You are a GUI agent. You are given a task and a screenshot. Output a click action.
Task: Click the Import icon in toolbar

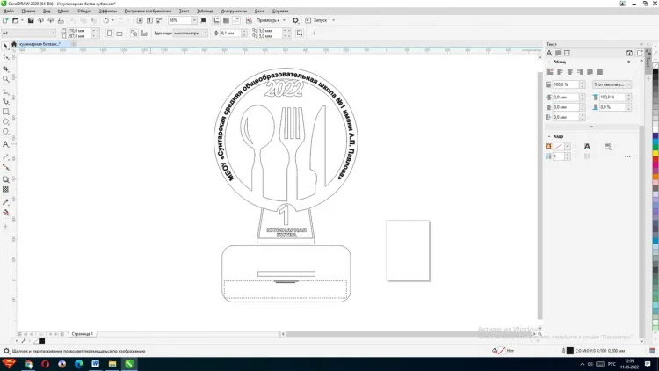pyautogui.click(x=140, y=20)
